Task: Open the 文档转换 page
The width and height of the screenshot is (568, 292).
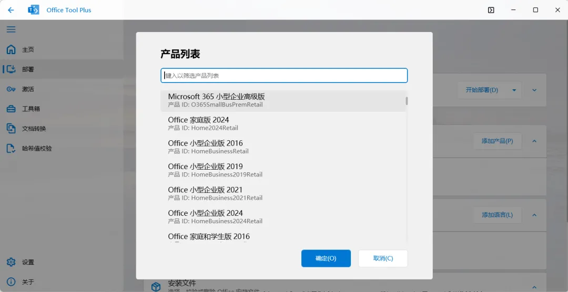Action: [62, 129]
